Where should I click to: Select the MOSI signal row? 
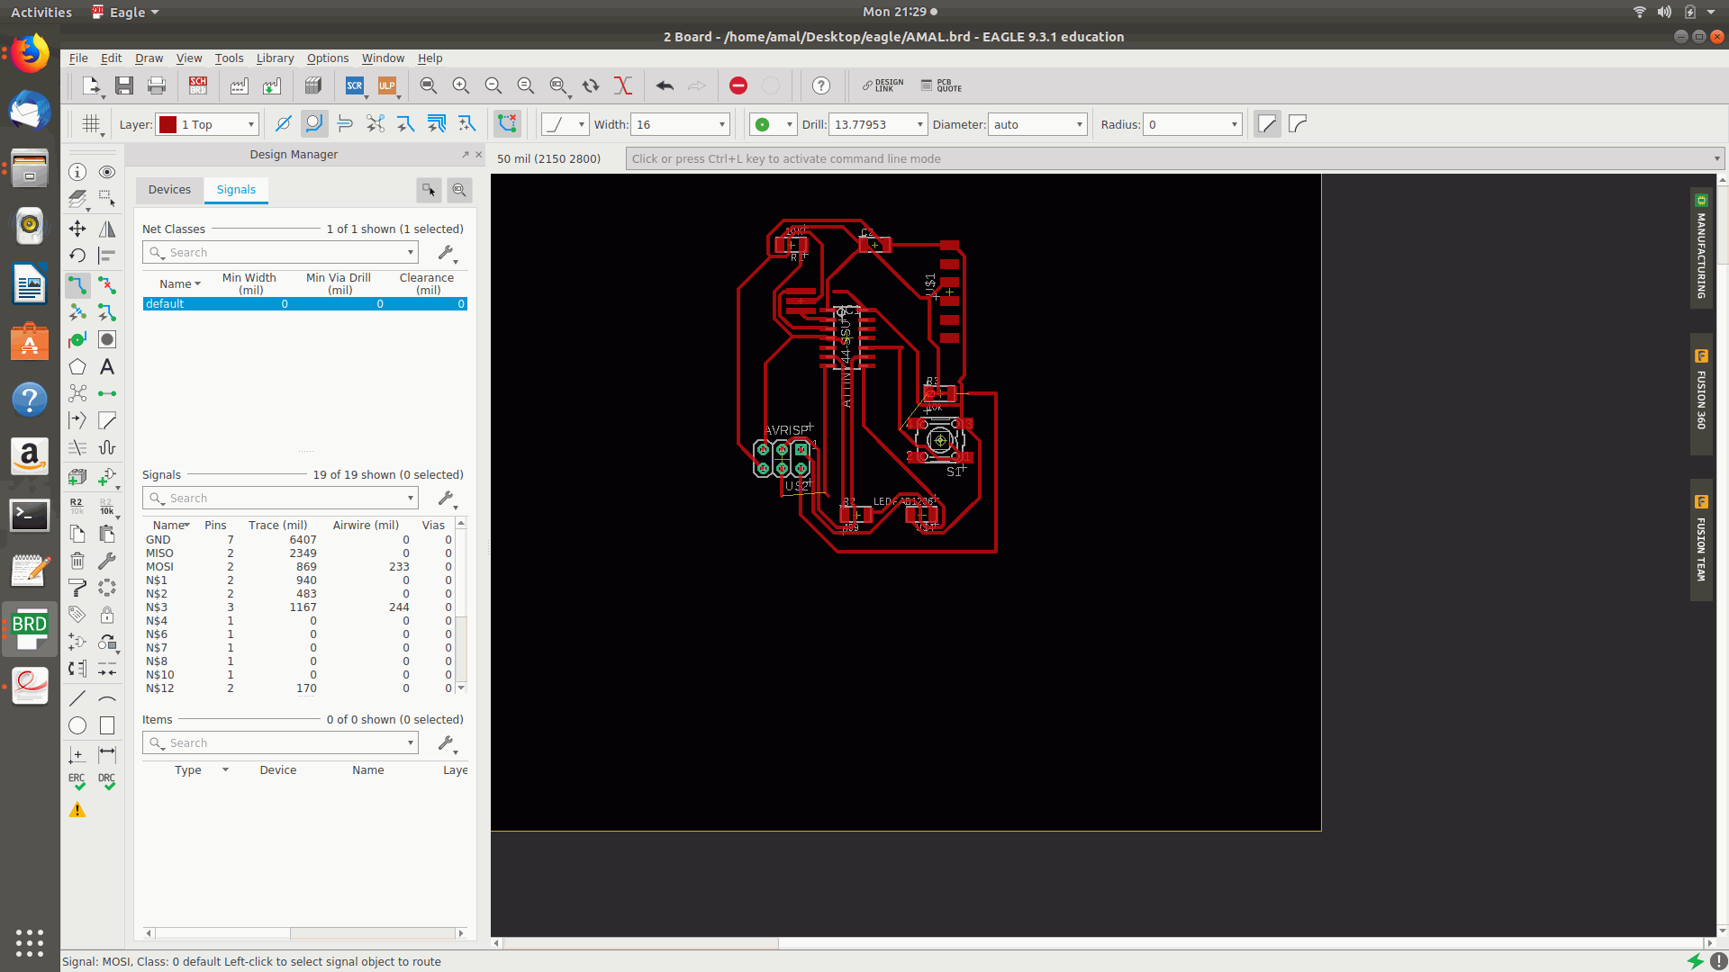[x=160, y=567]
